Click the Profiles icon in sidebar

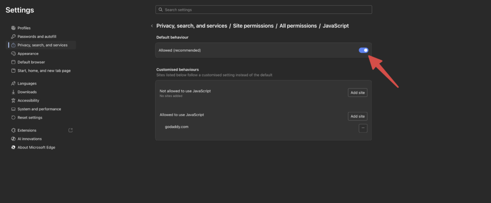tap(13, 28)
